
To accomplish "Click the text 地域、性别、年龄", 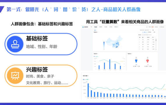I will point(42,47).
